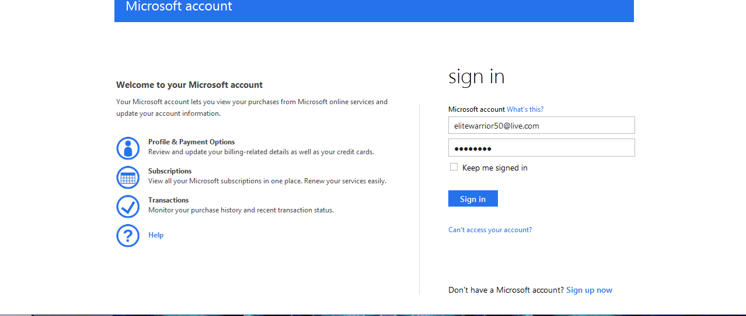
Task: Click the View all your Microsoft subscriptions description
Action: [267, 181]
